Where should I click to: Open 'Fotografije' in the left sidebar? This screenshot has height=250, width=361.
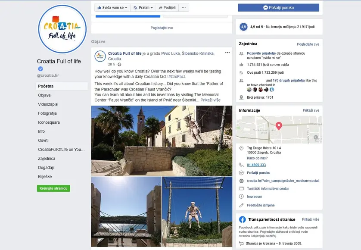47,113
